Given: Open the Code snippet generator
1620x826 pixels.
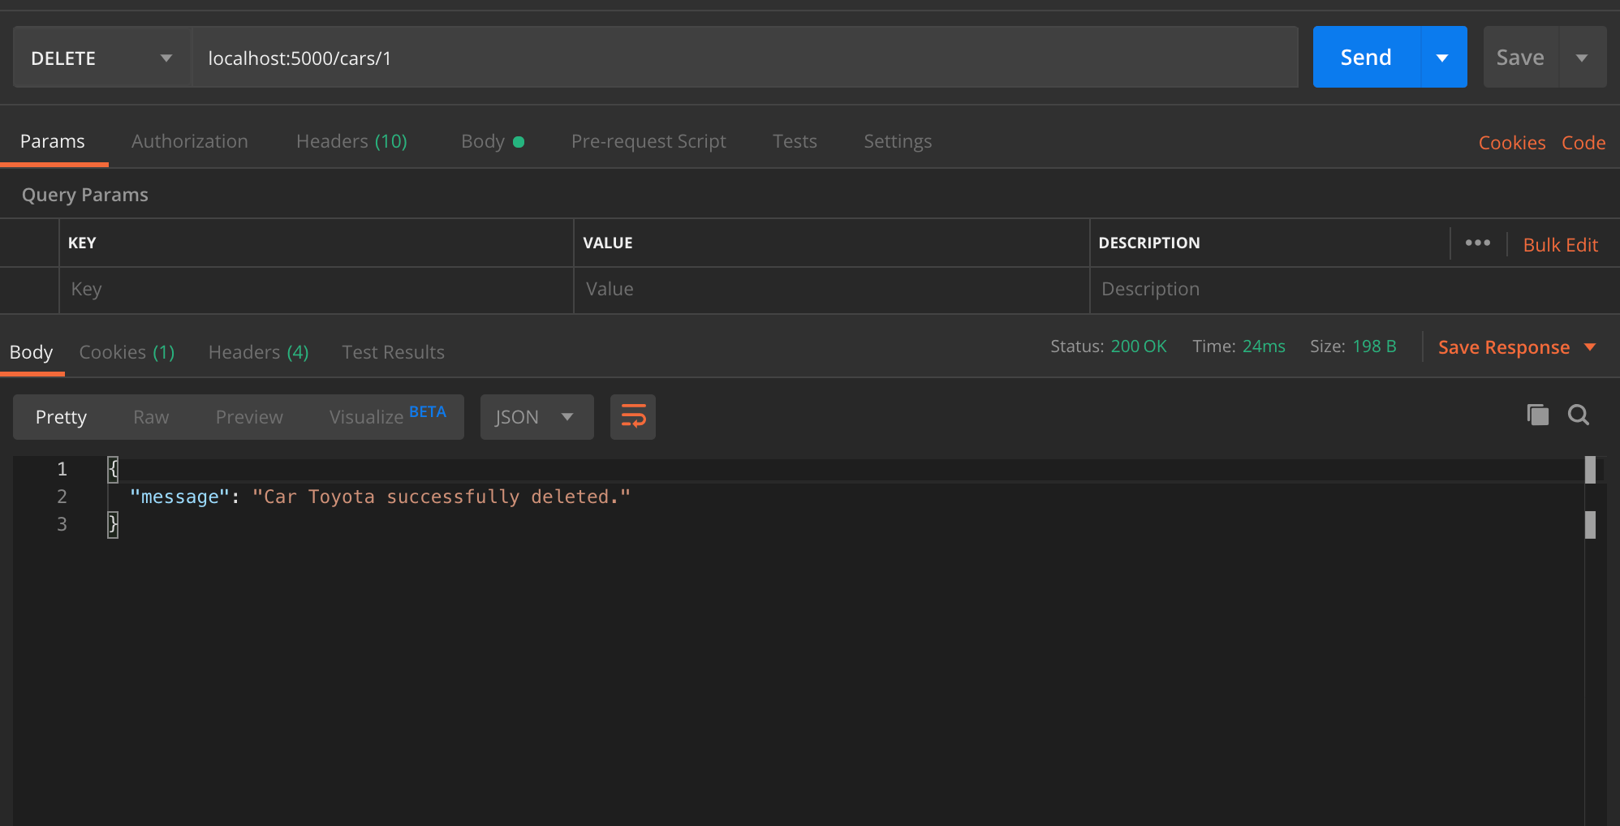Looking at the screenshot, I should [1583, 142].
